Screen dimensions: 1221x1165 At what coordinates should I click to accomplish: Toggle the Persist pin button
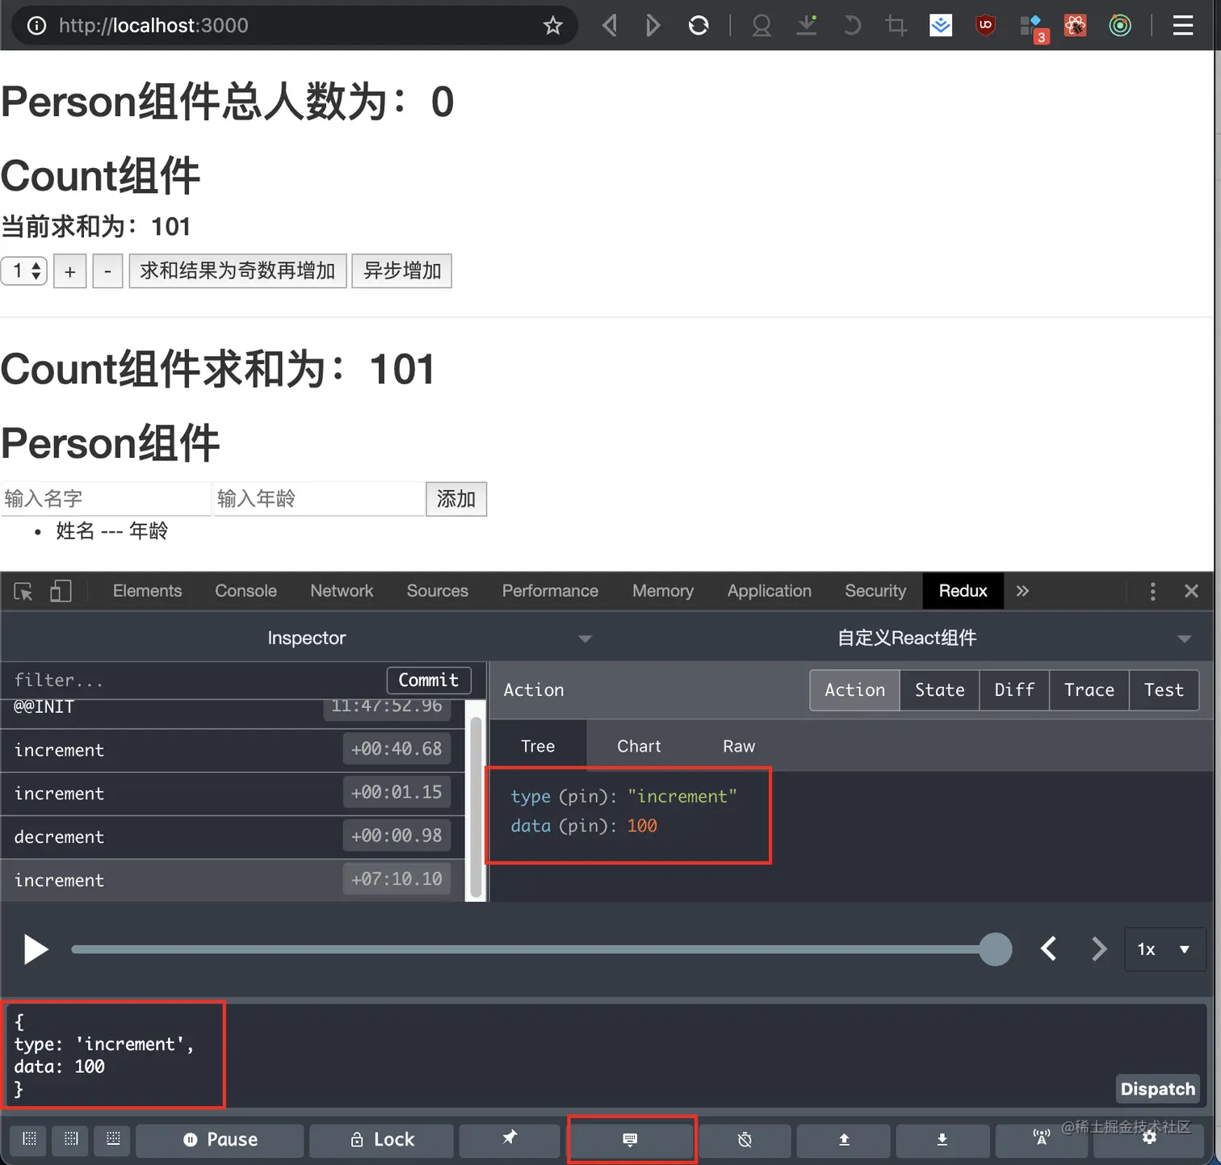[x=510, y=1140]
